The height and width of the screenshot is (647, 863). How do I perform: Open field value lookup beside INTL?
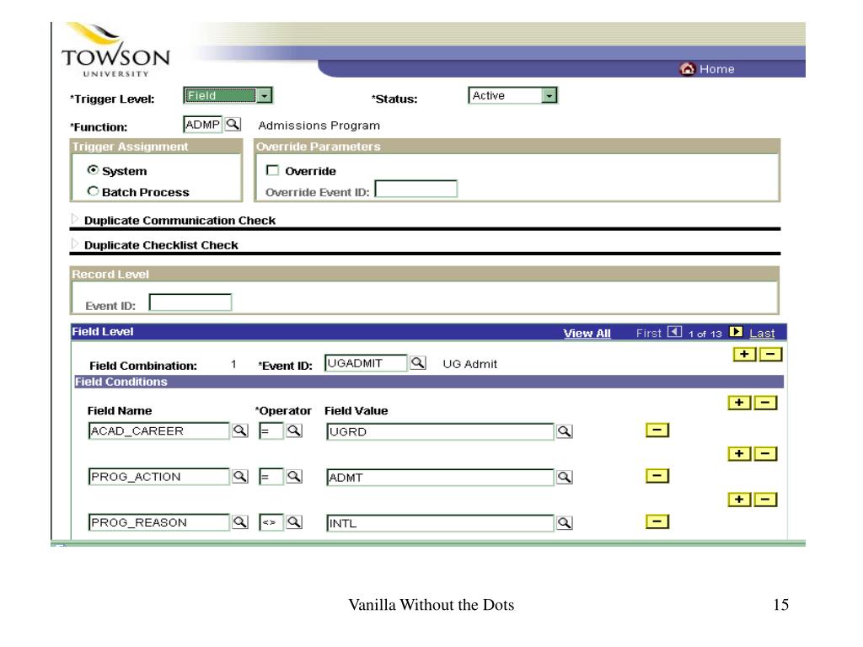(564, 522)
